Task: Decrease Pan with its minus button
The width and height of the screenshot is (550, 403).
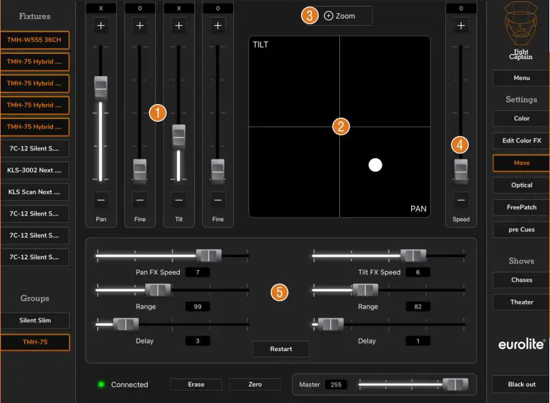Action: click(101, 200)
